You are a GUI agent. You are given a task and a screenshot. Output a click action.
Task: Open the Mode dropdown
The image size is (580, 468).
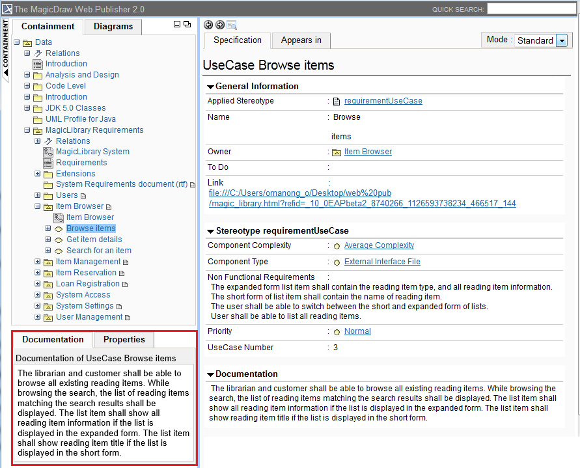[x=562, y=40]
